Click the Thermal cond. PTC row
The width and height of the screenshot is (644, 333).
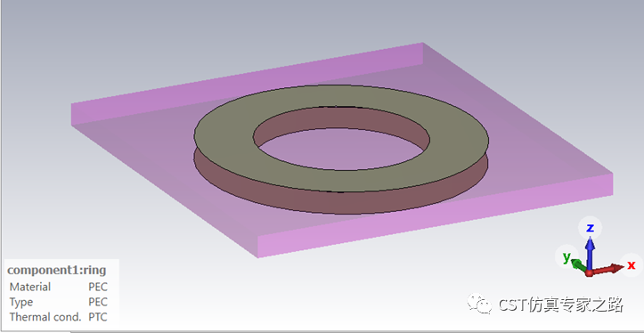click(58, 317)
